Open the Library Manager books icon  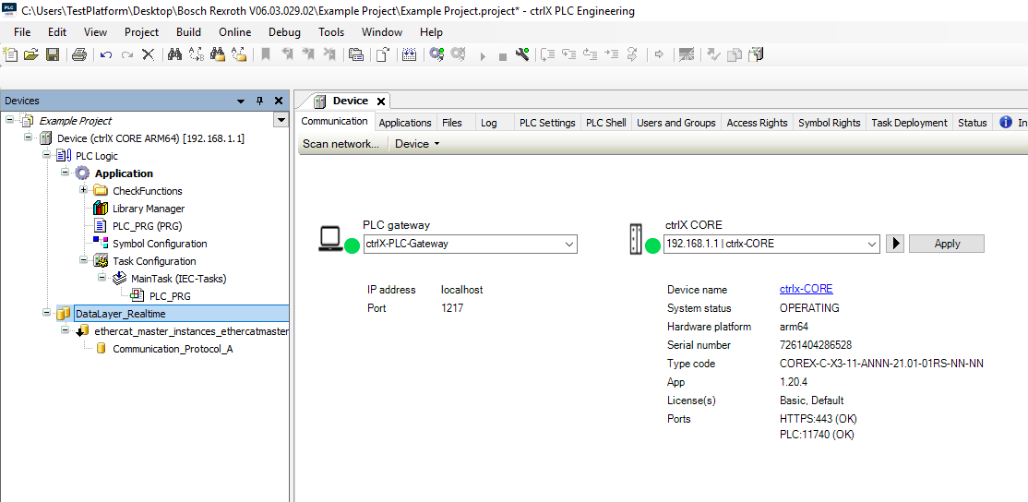coord(101,209)
